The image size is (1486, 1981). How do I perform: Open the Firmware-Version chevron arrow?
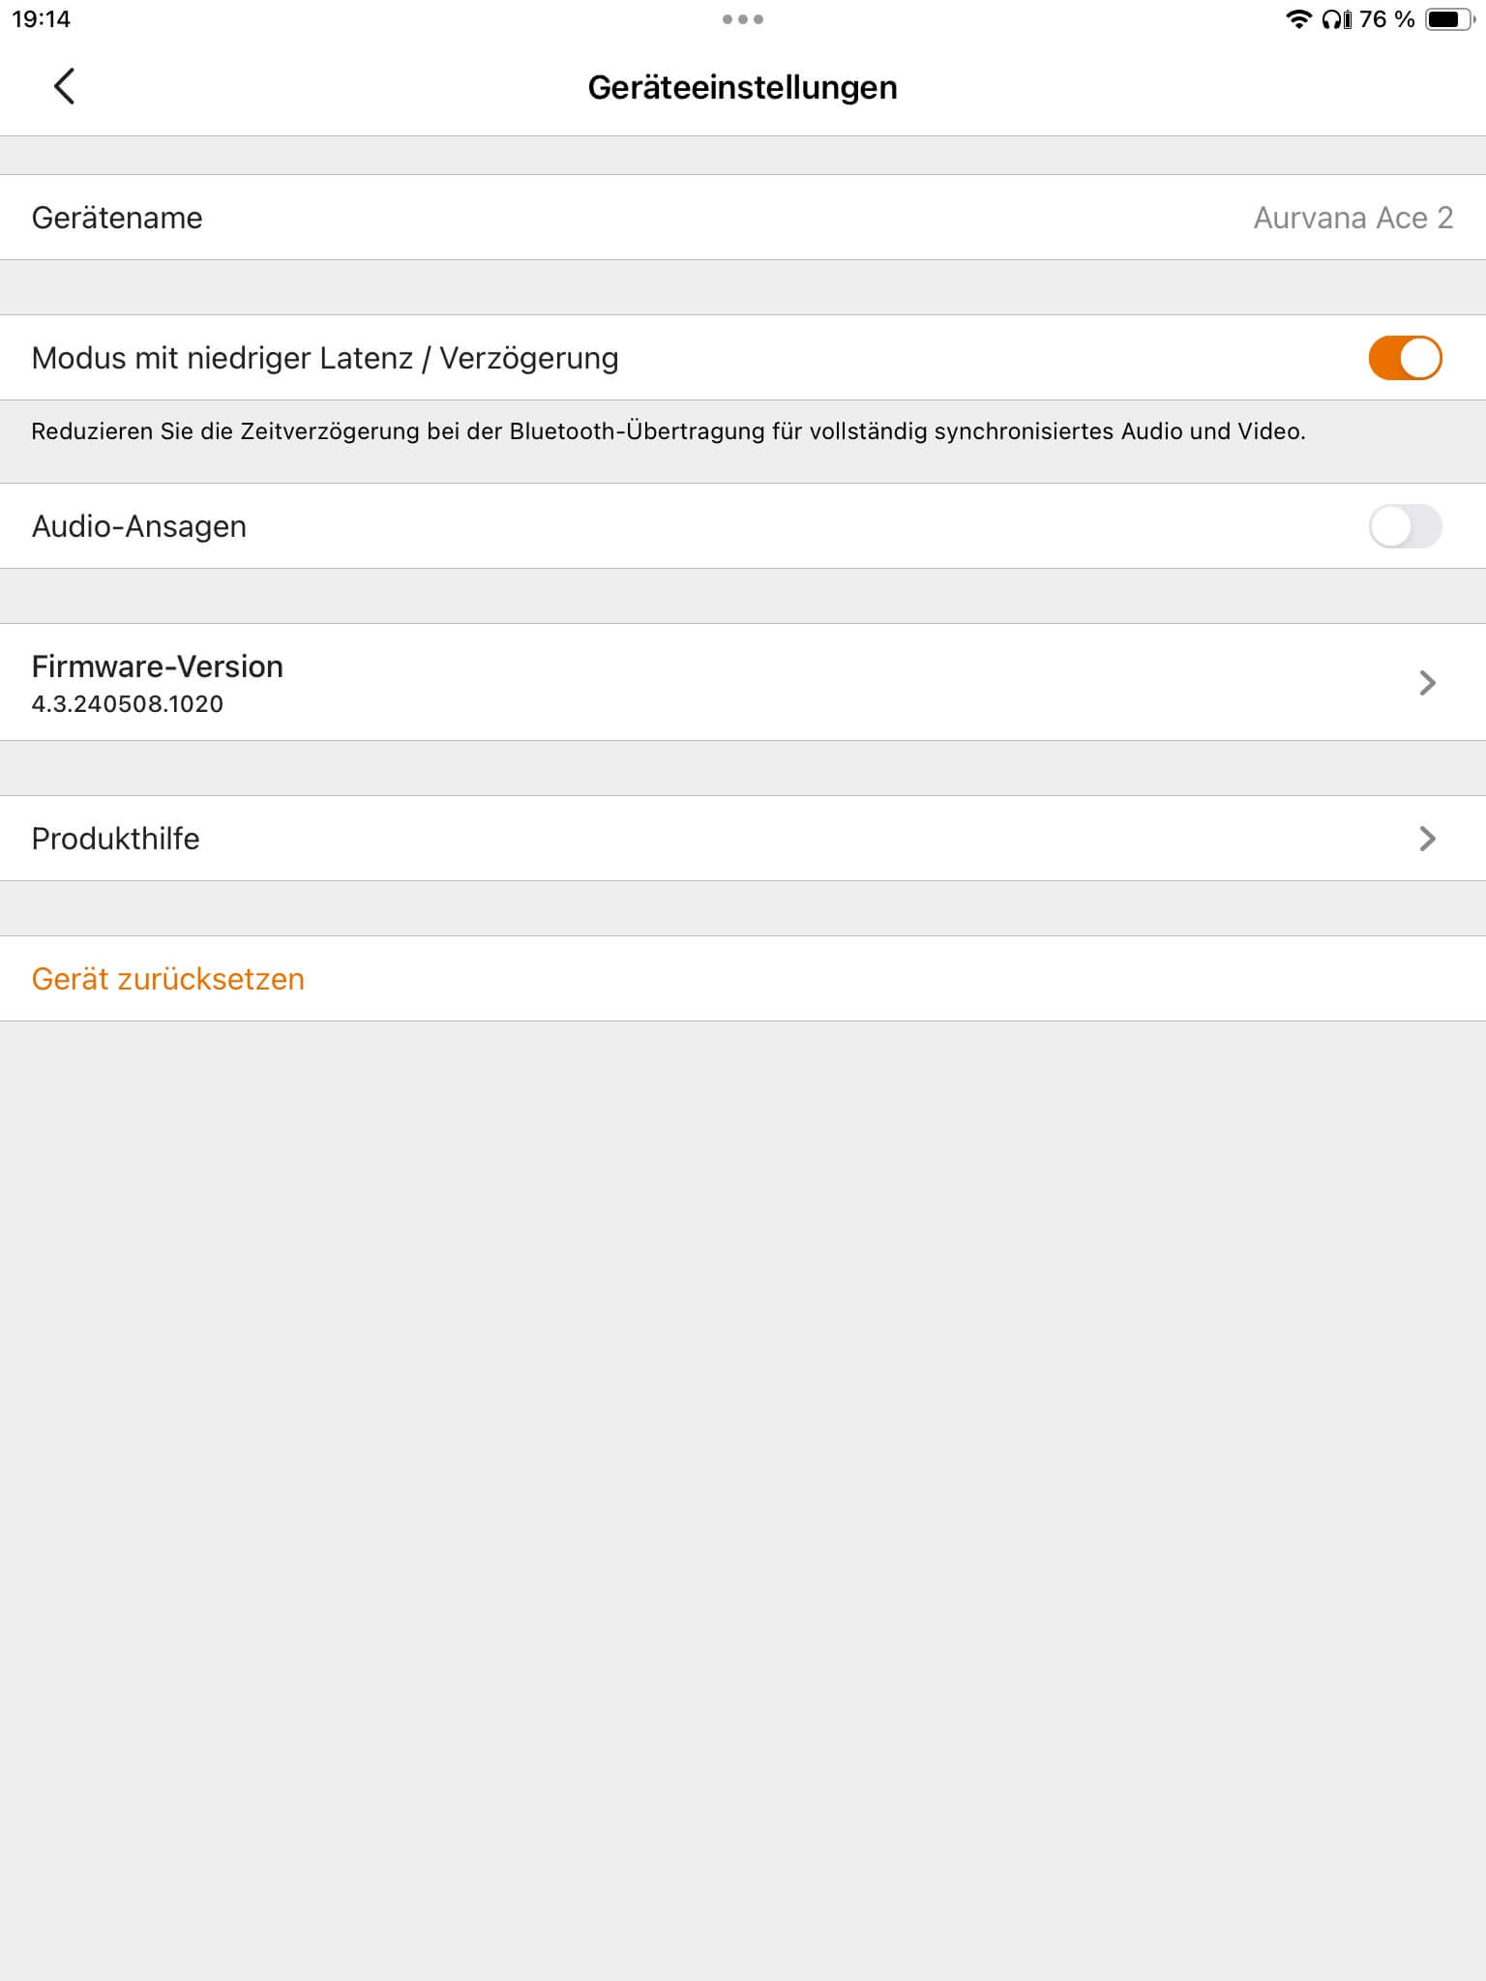1427,683
